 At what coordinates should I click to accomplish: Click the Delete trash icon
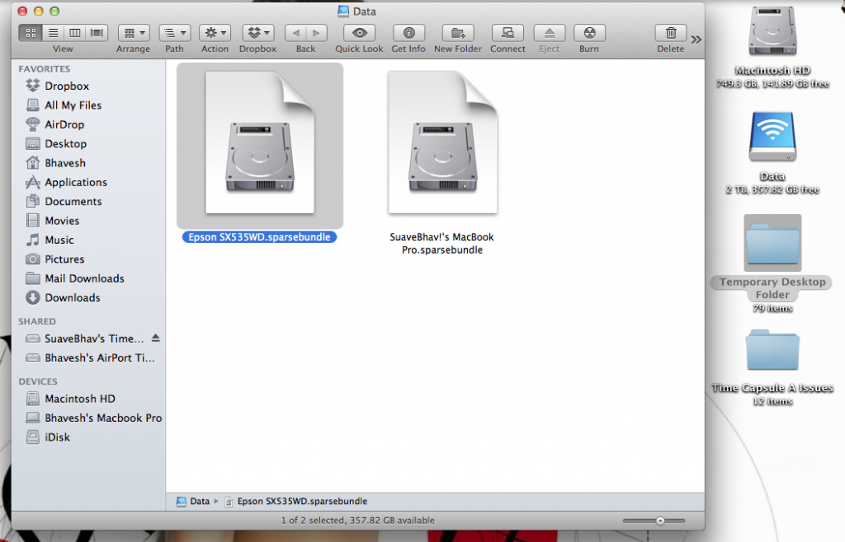671,33
